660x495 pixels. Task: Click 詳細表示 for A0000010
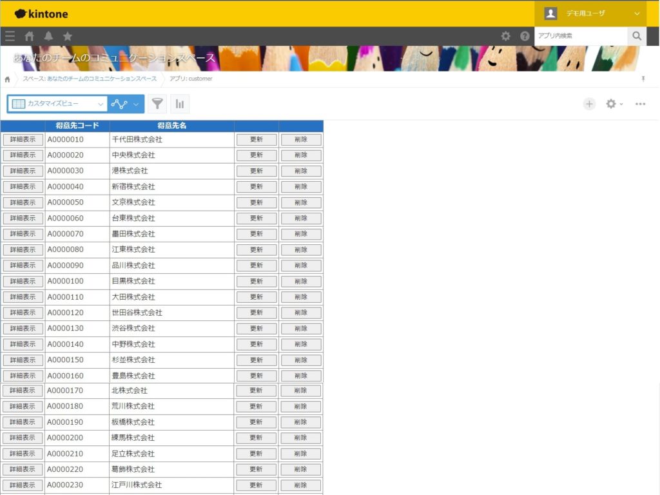point(23,139)
